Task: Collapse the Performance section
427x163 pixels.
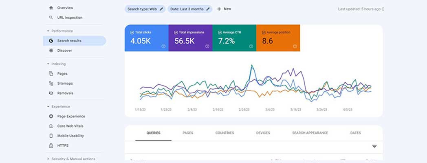Action: tap(48, 31)
